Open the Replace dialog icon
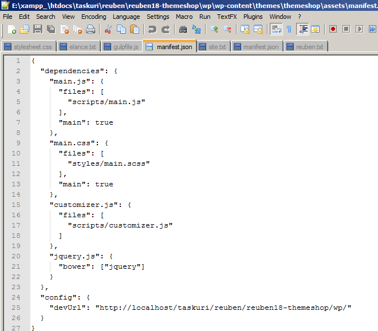The image size is (378, 331). click(x=196, y=29)
